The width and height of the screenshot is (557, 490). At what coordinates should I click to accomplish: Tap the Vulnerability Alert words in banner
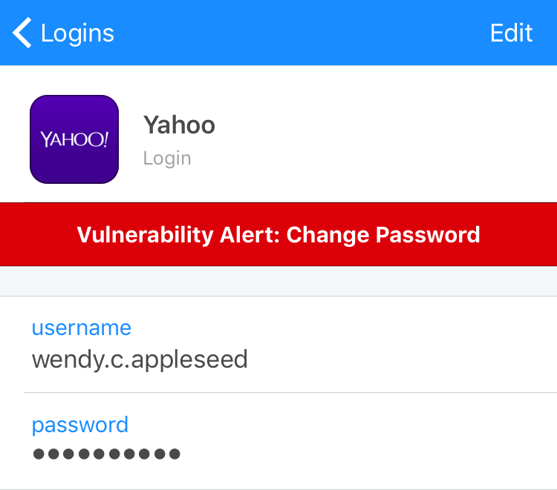[179, 235]
